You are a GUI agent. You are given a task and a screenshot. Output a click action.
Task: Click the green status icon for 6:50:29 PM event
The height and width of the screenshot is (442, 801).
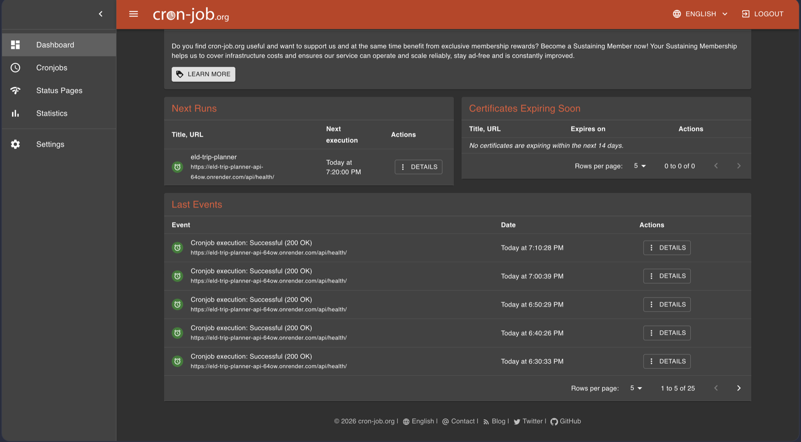click(178, 305)
